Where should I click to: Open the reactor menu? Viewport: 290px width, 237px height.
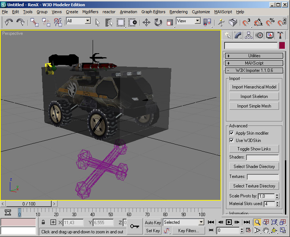point(109,12)
